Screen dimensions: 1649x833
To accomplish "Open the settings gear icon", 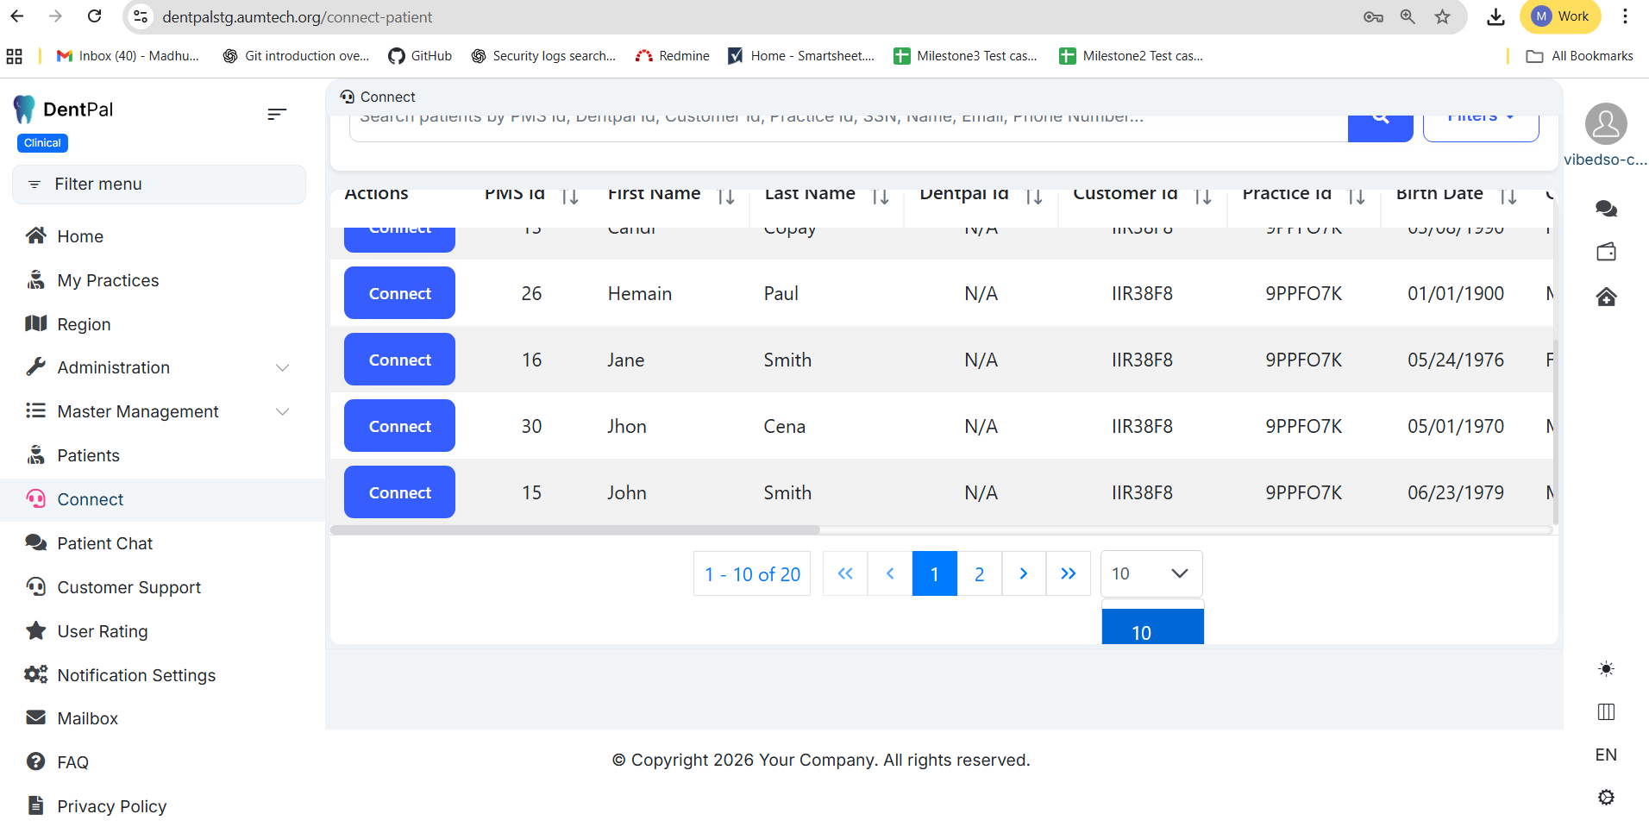I will (1606, 798).
